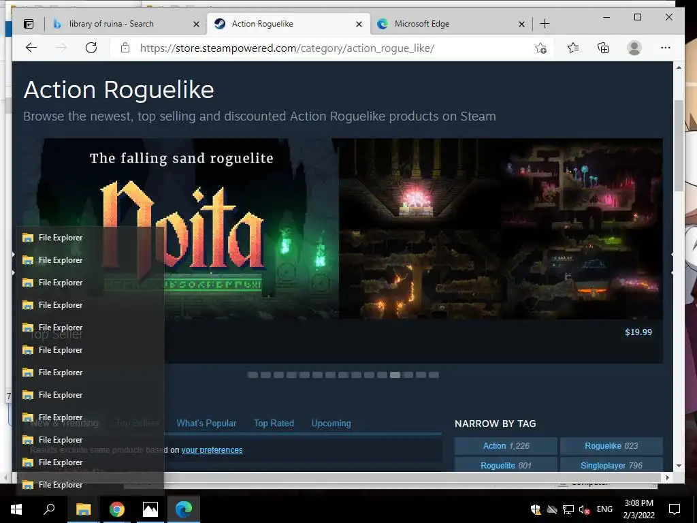Follow the 'your preferences' link
The height and width of the screenshot is (523, 697).
pos(212,450)
